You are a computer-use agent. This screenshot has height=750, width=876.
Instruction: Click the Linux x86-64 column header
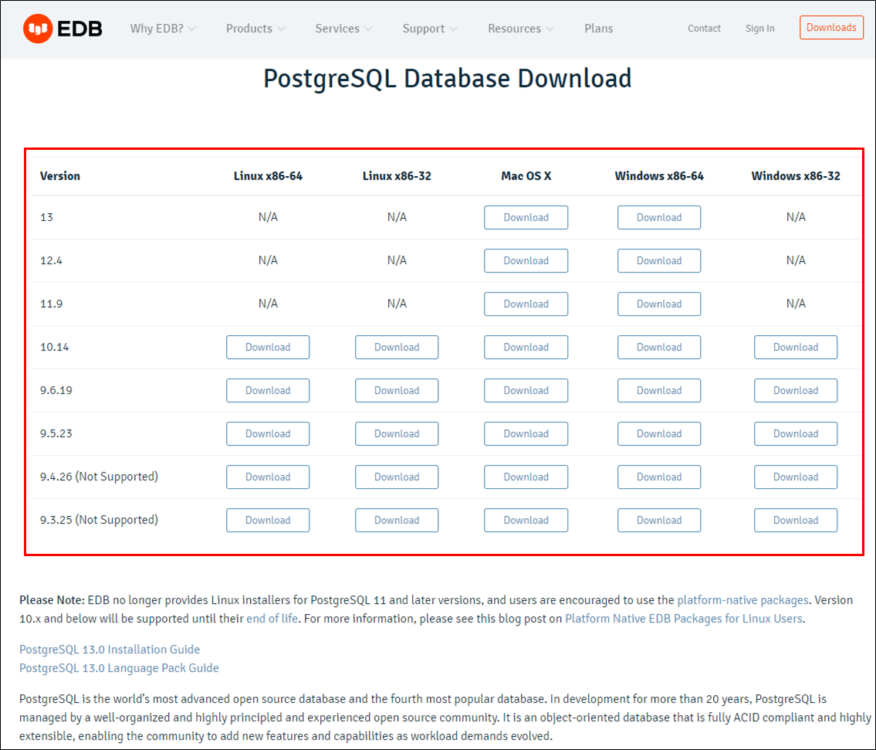[268, 176]
